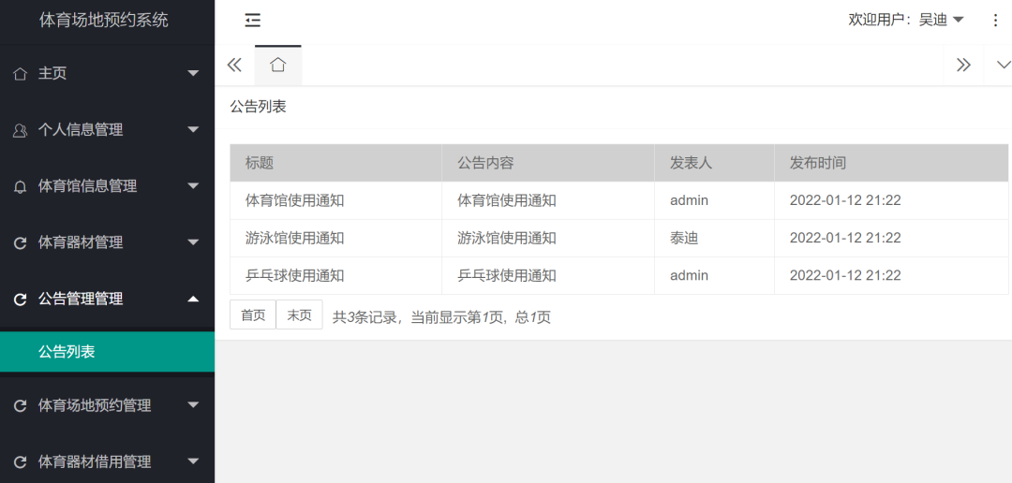Click the refresh icon beside 体育器材管理
Screen dimensions: 1012x483
point(20,243)
